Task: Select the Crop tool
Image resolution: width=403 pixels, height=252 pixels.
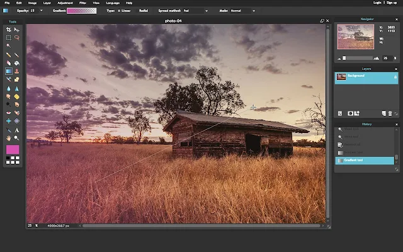Action: [x=8, y=30]
